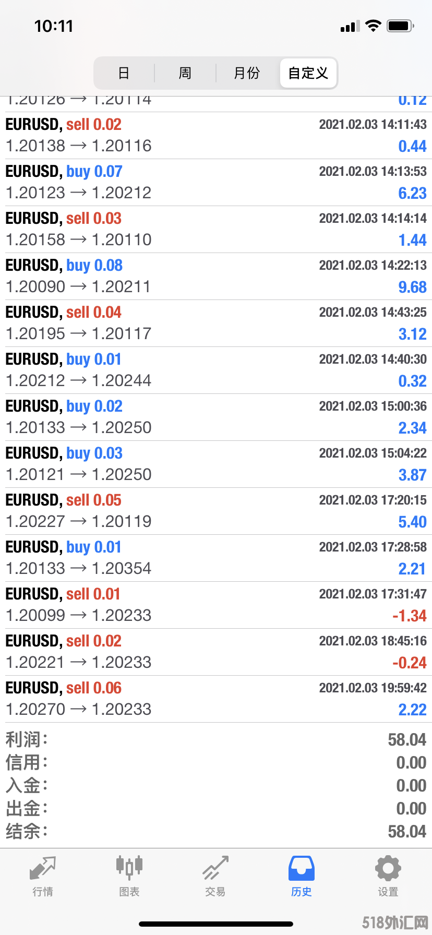
Task: Select the sell 0.05 trade at 17:20:15
Action: pyautogui.click(x=216, y=511)
